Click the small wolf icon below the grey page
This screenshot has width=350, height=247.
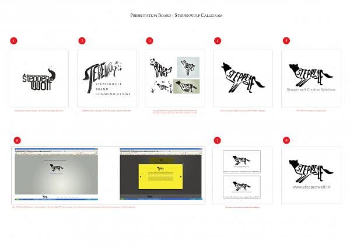pos(45,197)
